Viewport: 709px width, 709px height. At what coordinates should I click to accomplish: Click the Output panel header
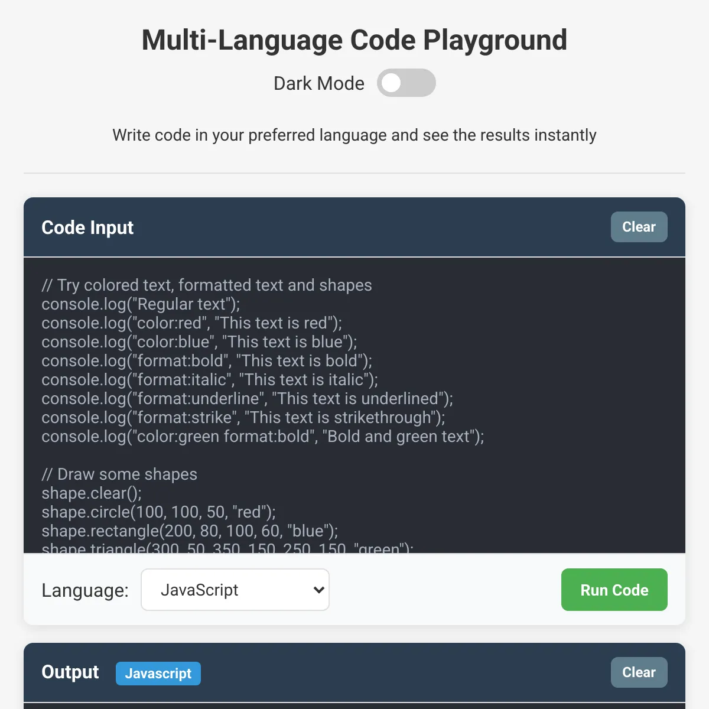point(70,672)
